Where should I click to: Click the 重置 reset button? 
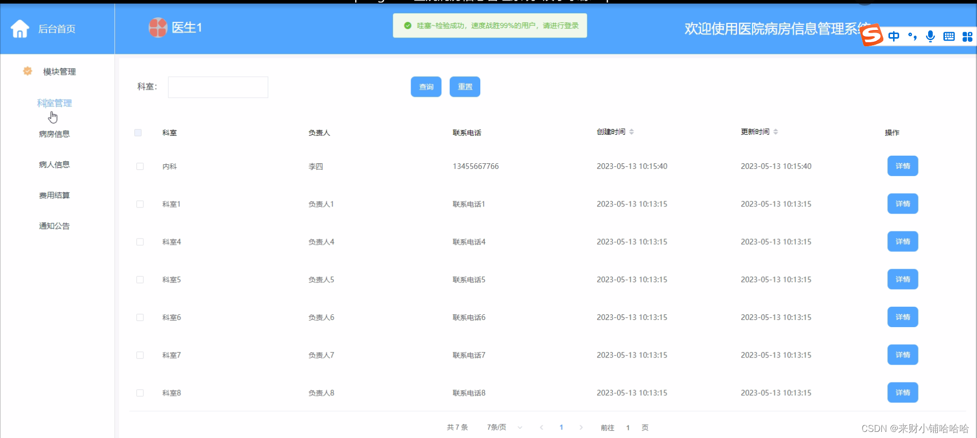click(465, 86)
